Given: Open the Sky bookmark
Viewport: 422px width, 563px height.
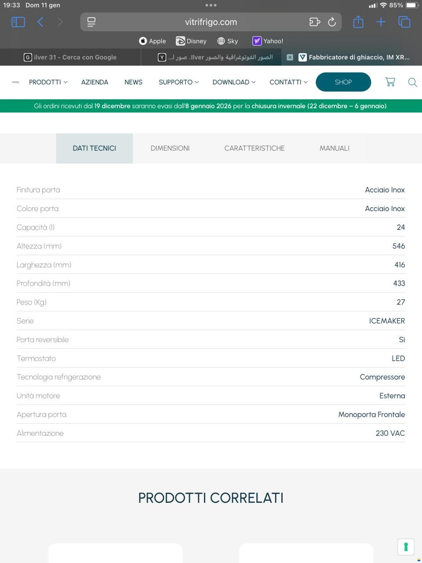Looking at the screenshot, I should coord(228,41).
